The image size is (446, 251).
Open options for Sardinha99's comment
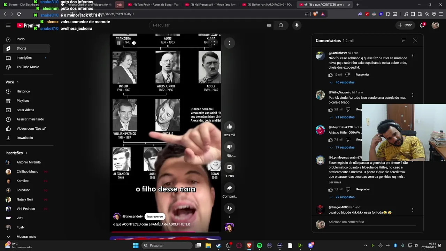point(413,56)
